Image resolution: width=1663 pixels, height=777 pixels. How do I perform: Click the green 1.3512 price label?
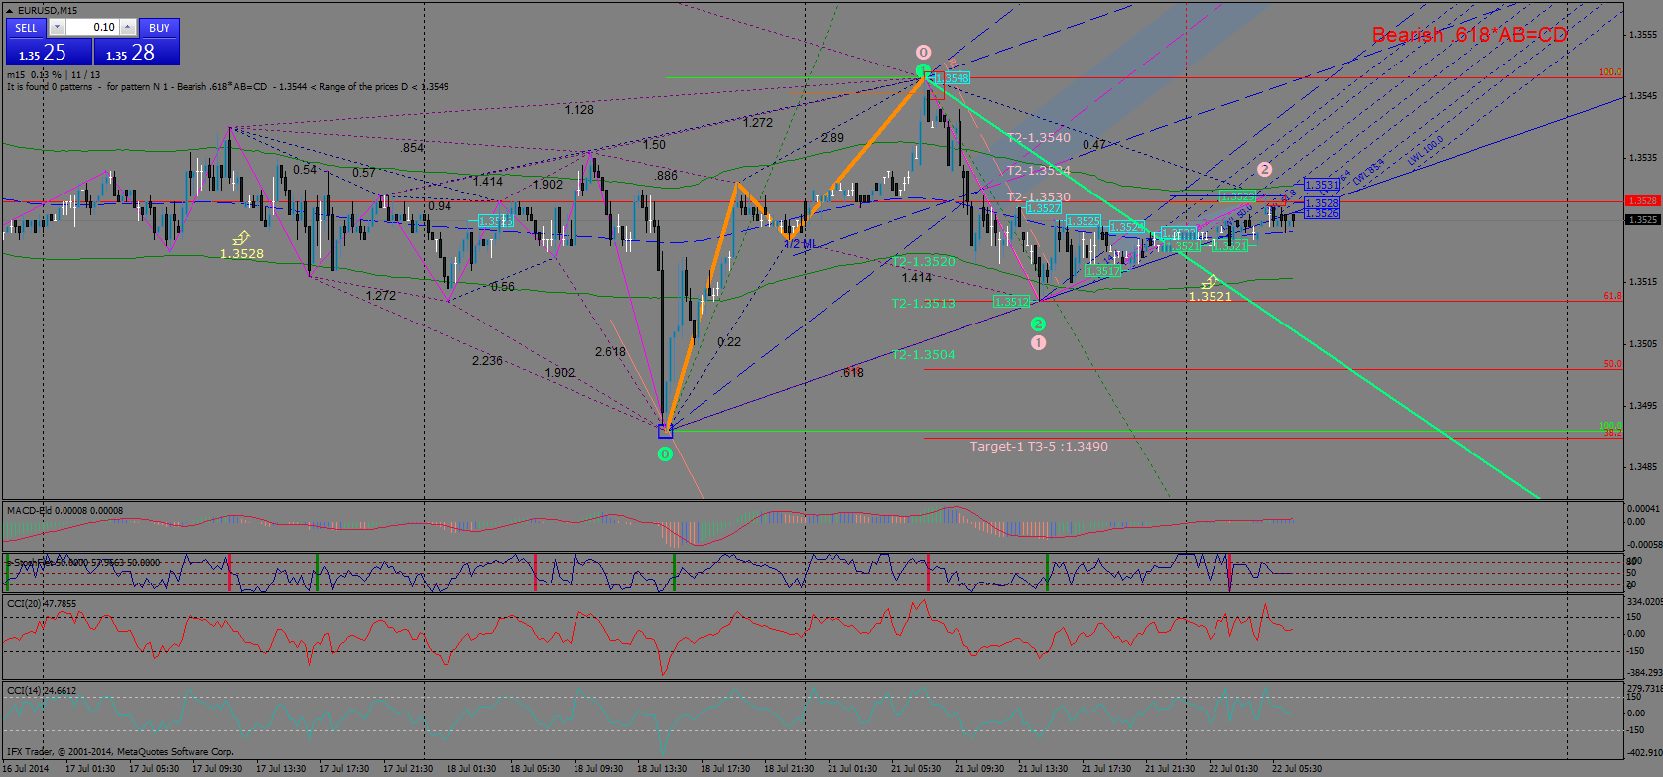(1012, 302)
